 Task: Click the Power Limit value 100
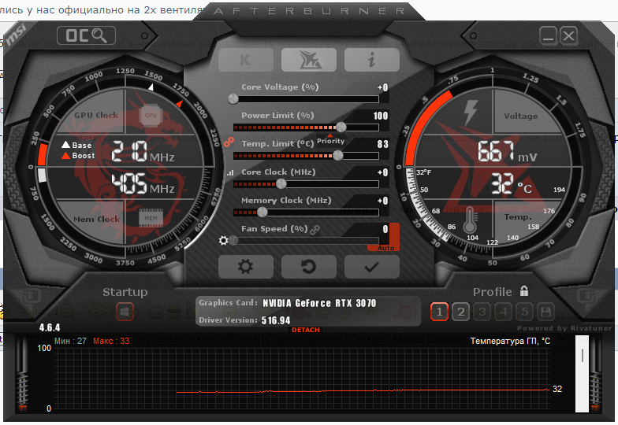pos(381,116)
